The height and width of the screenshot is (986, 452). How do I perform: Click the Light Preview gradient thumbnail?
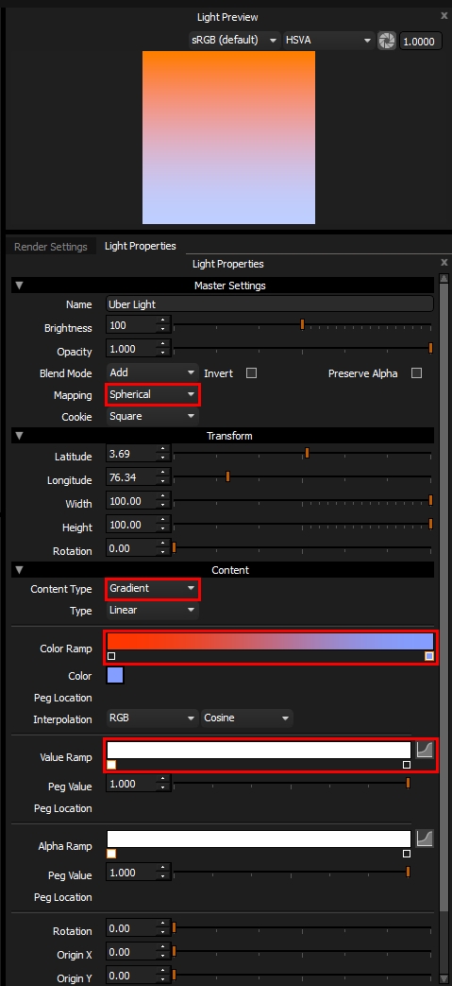228,138
